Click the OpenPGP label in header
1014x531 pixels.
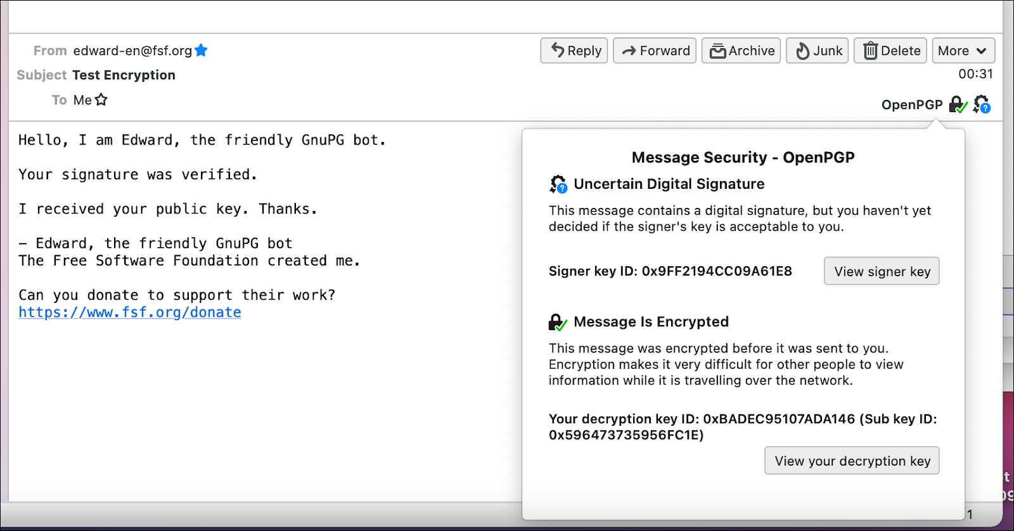click(x=912, y=105)
